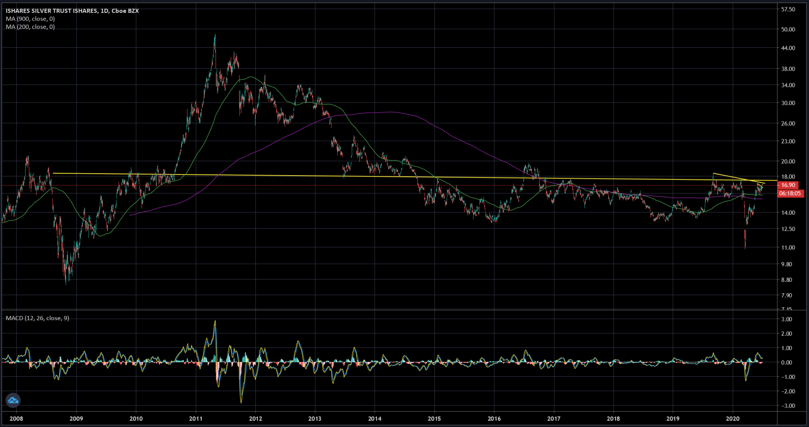Click the 12.50 price scale label
Screen dimensions: 809x427
[788, 229]
